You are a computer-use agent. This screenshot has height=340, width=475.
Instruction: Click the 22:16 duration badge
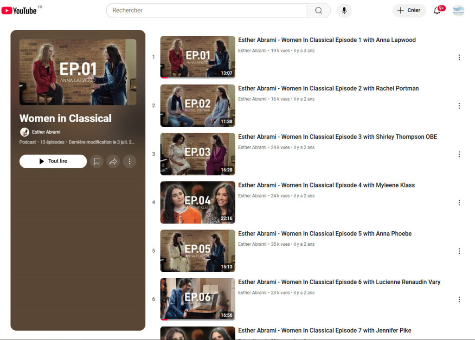coord(226,218)
